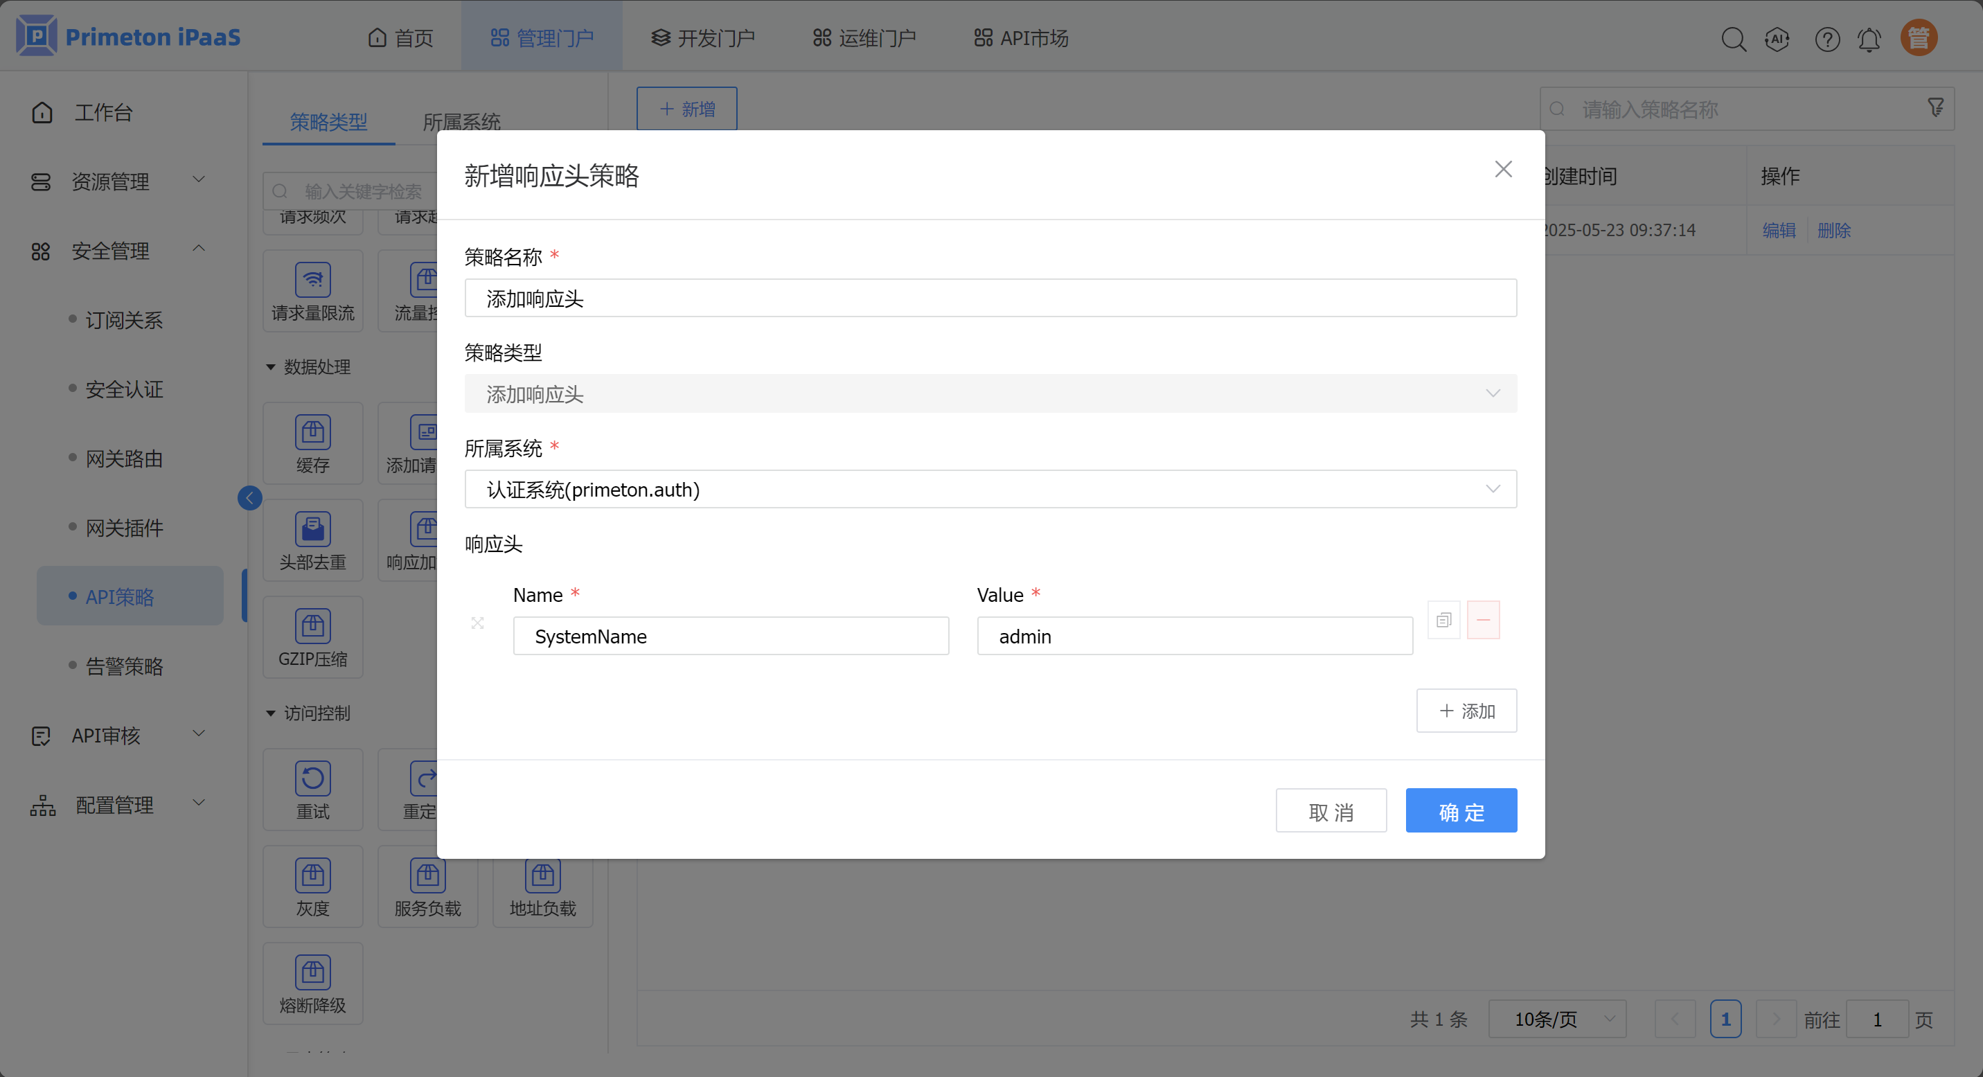
Task: Click the 策略名称 input field
Action: [x=990, y=298]
